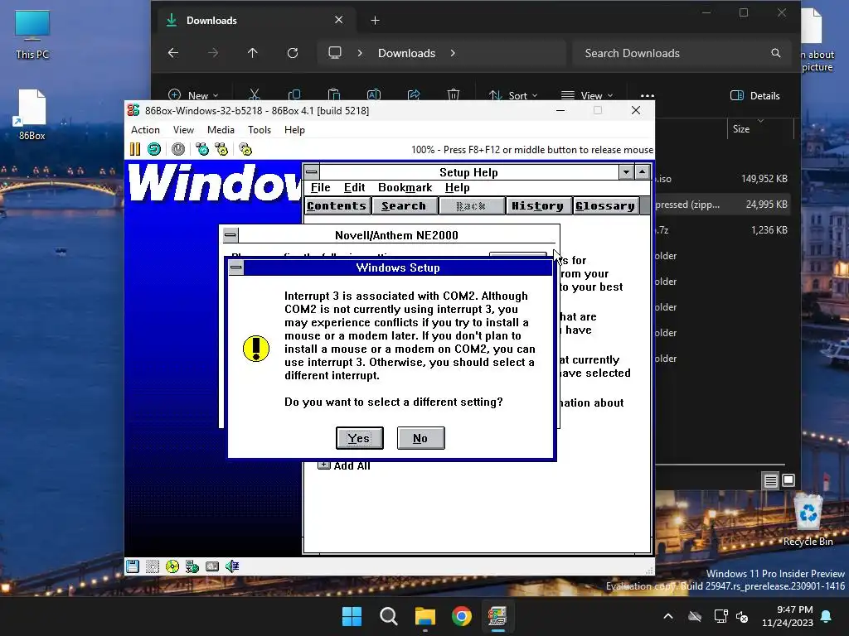Click the teal hard reset icon
The image size is (849, 636).
click(x=154, y=149)
